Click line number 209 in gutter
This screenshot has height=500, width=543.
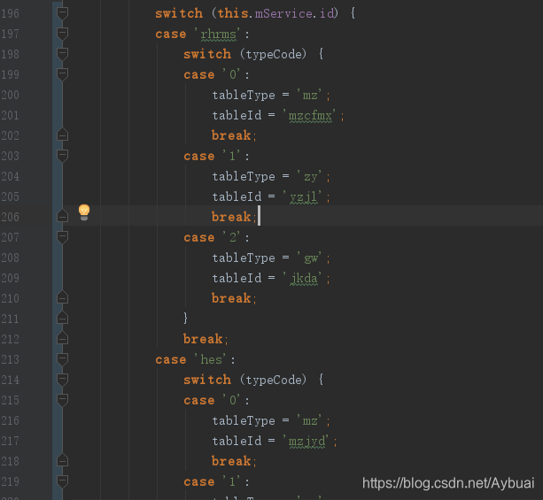[x=10, y=278]
